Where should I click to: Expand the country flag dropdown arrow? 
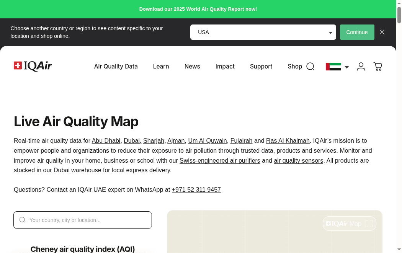346,67
